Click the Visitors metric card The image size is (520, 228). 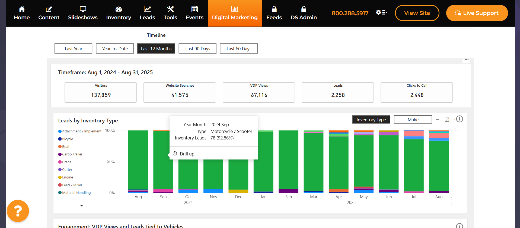point(101,92)
